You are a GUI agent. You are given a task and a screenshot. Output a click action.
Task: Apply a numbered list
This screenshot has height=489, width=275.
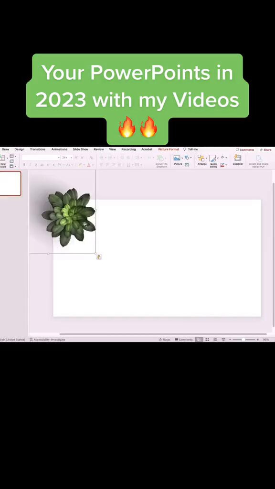pos(111,158)
